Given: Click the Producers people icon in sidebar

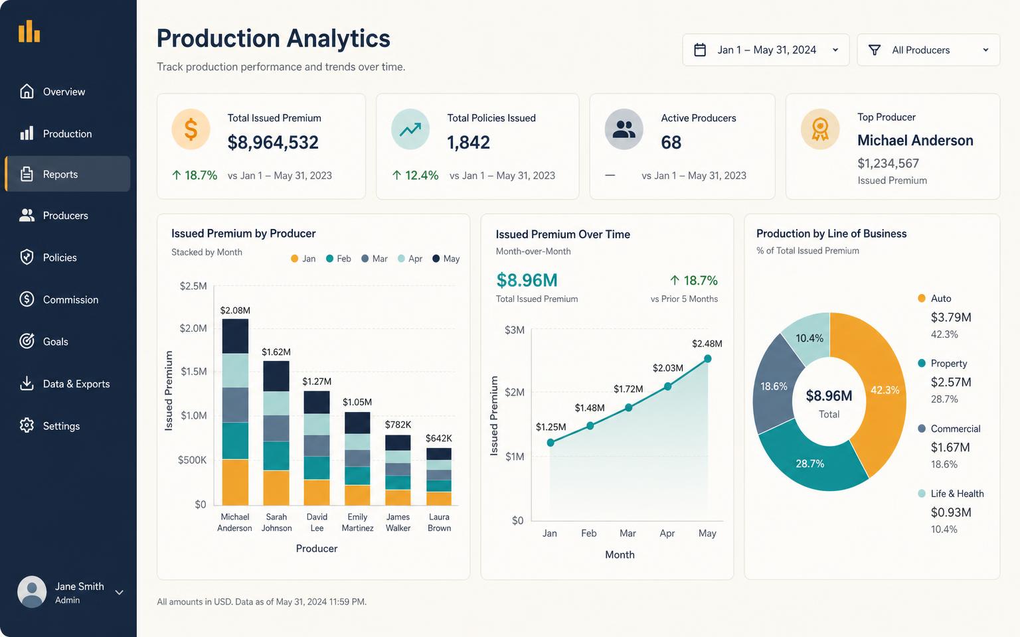Looking at the screenshot, I should 27,215.
